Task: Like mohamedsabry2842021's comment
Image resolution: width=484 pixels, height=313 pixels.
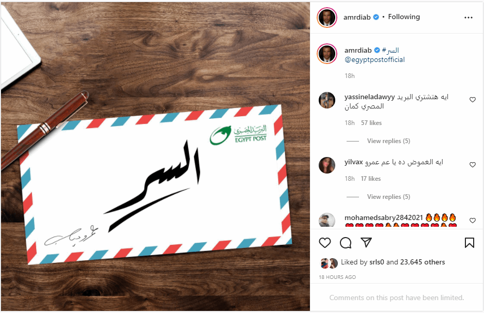Action: coord(472,221)
